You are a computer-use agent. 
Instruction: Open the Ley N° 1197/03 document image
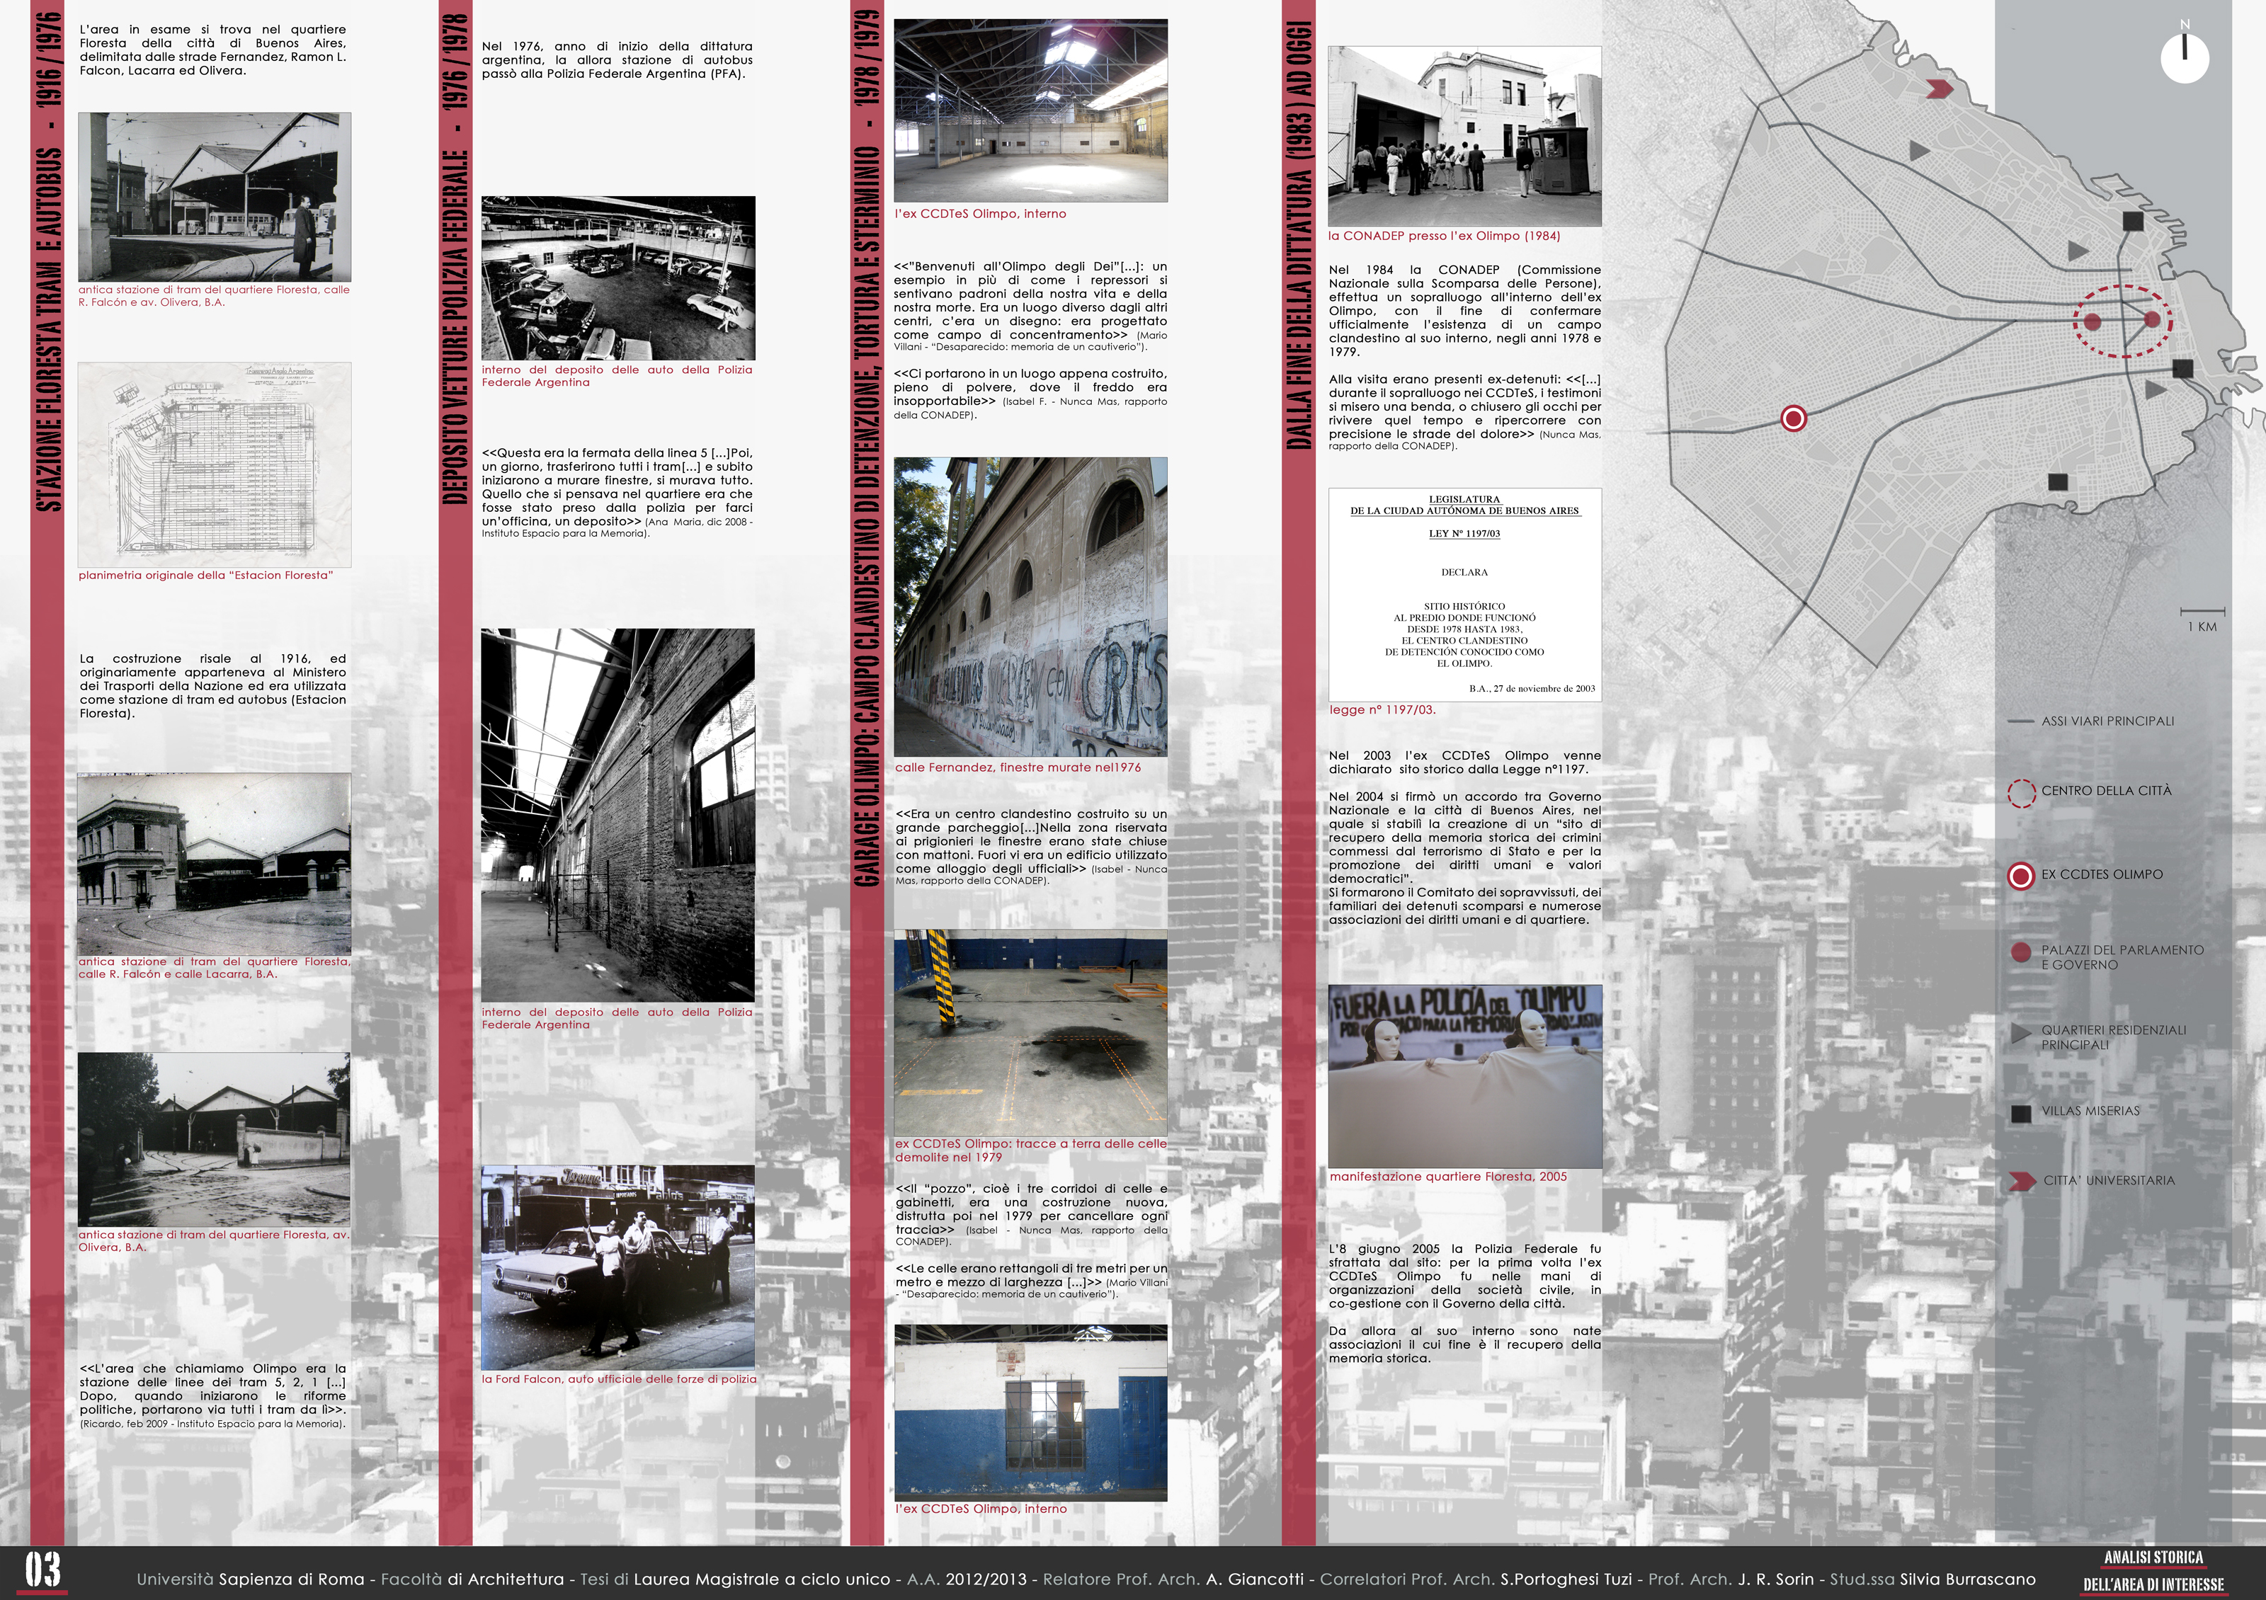(x=1464, y=595)
